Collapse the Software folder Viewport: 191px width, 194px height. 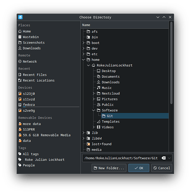(94, 110)
